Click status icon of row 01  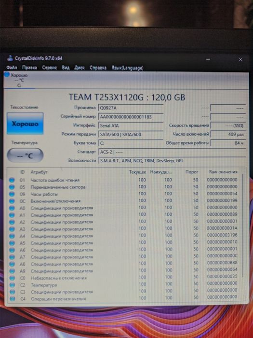click(12, 180)
